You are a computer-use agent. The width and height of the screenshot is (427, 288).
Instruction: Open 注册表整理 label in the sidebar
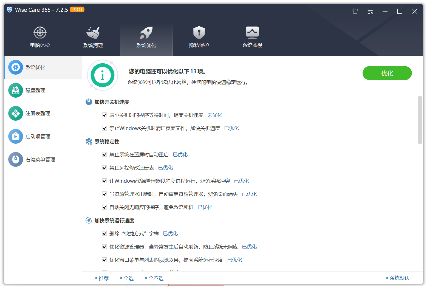coord(38,113)
